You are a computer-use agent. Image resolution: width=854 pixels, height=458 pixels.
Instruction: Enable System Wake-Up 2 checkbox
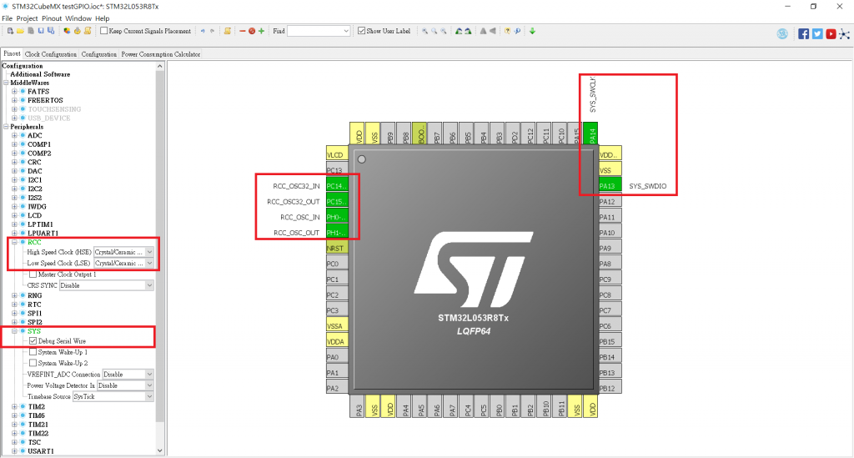tap(33, 363)
